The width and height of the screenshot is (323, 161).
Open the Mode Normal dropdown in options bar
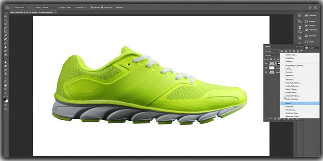point(49,7)
